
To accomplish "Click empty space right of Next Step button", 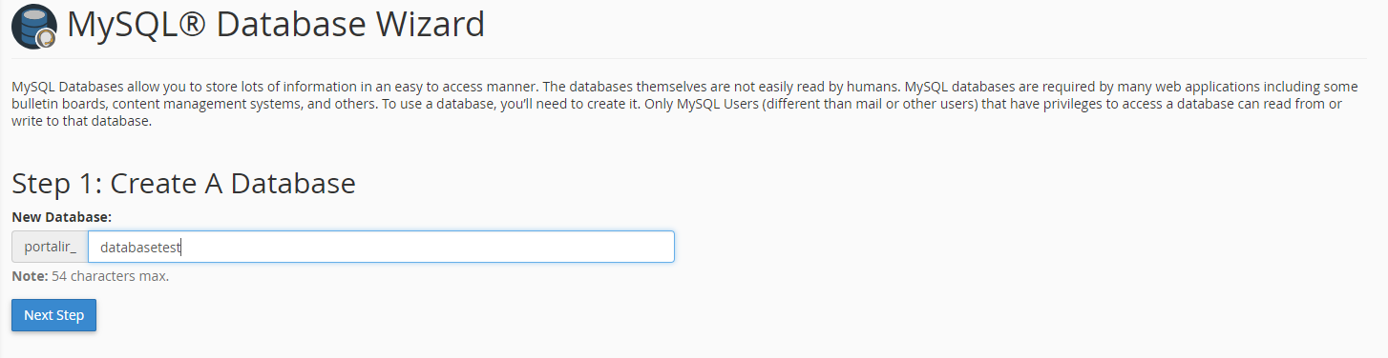I will click(668, 315).
